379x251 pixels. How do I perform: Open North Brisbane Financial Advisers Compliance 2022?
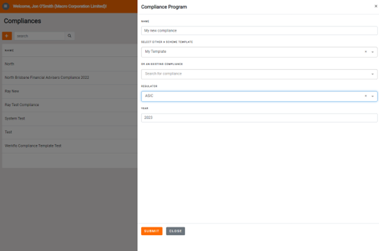[70, 78]
